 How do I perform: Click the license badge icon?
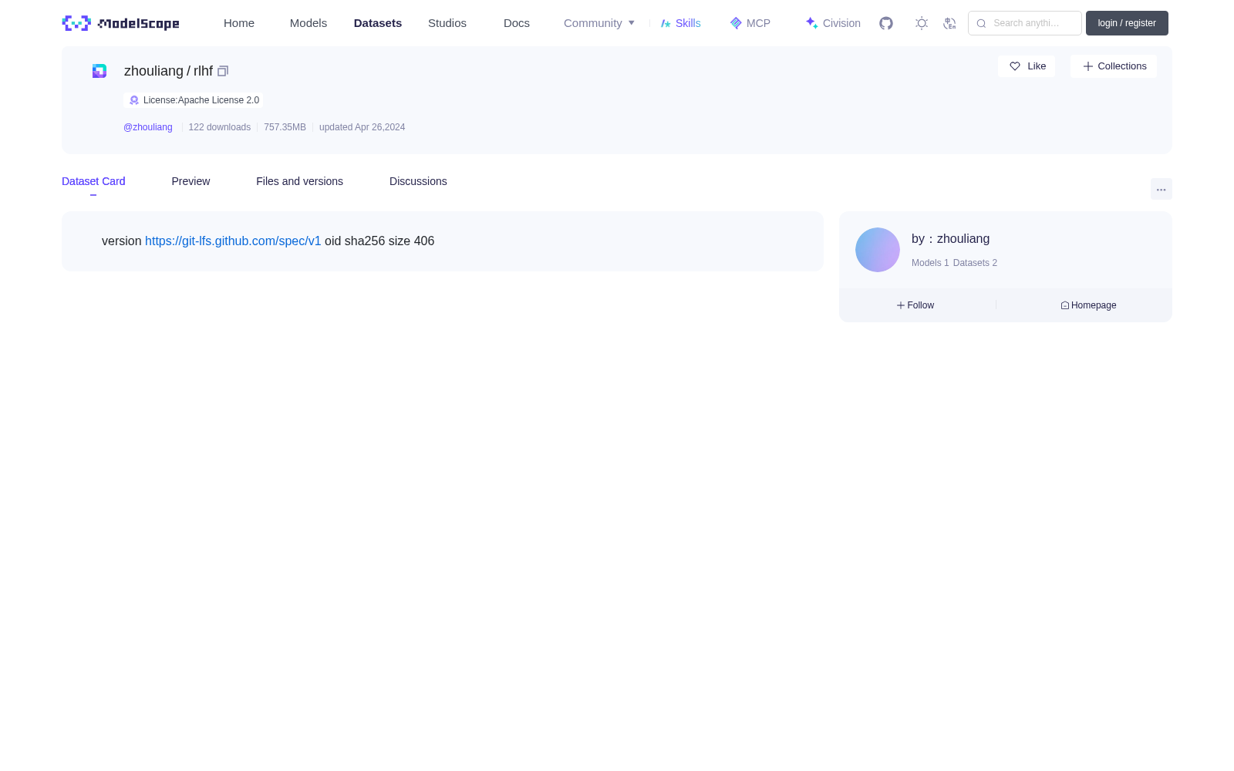click(x=134, y=100)
